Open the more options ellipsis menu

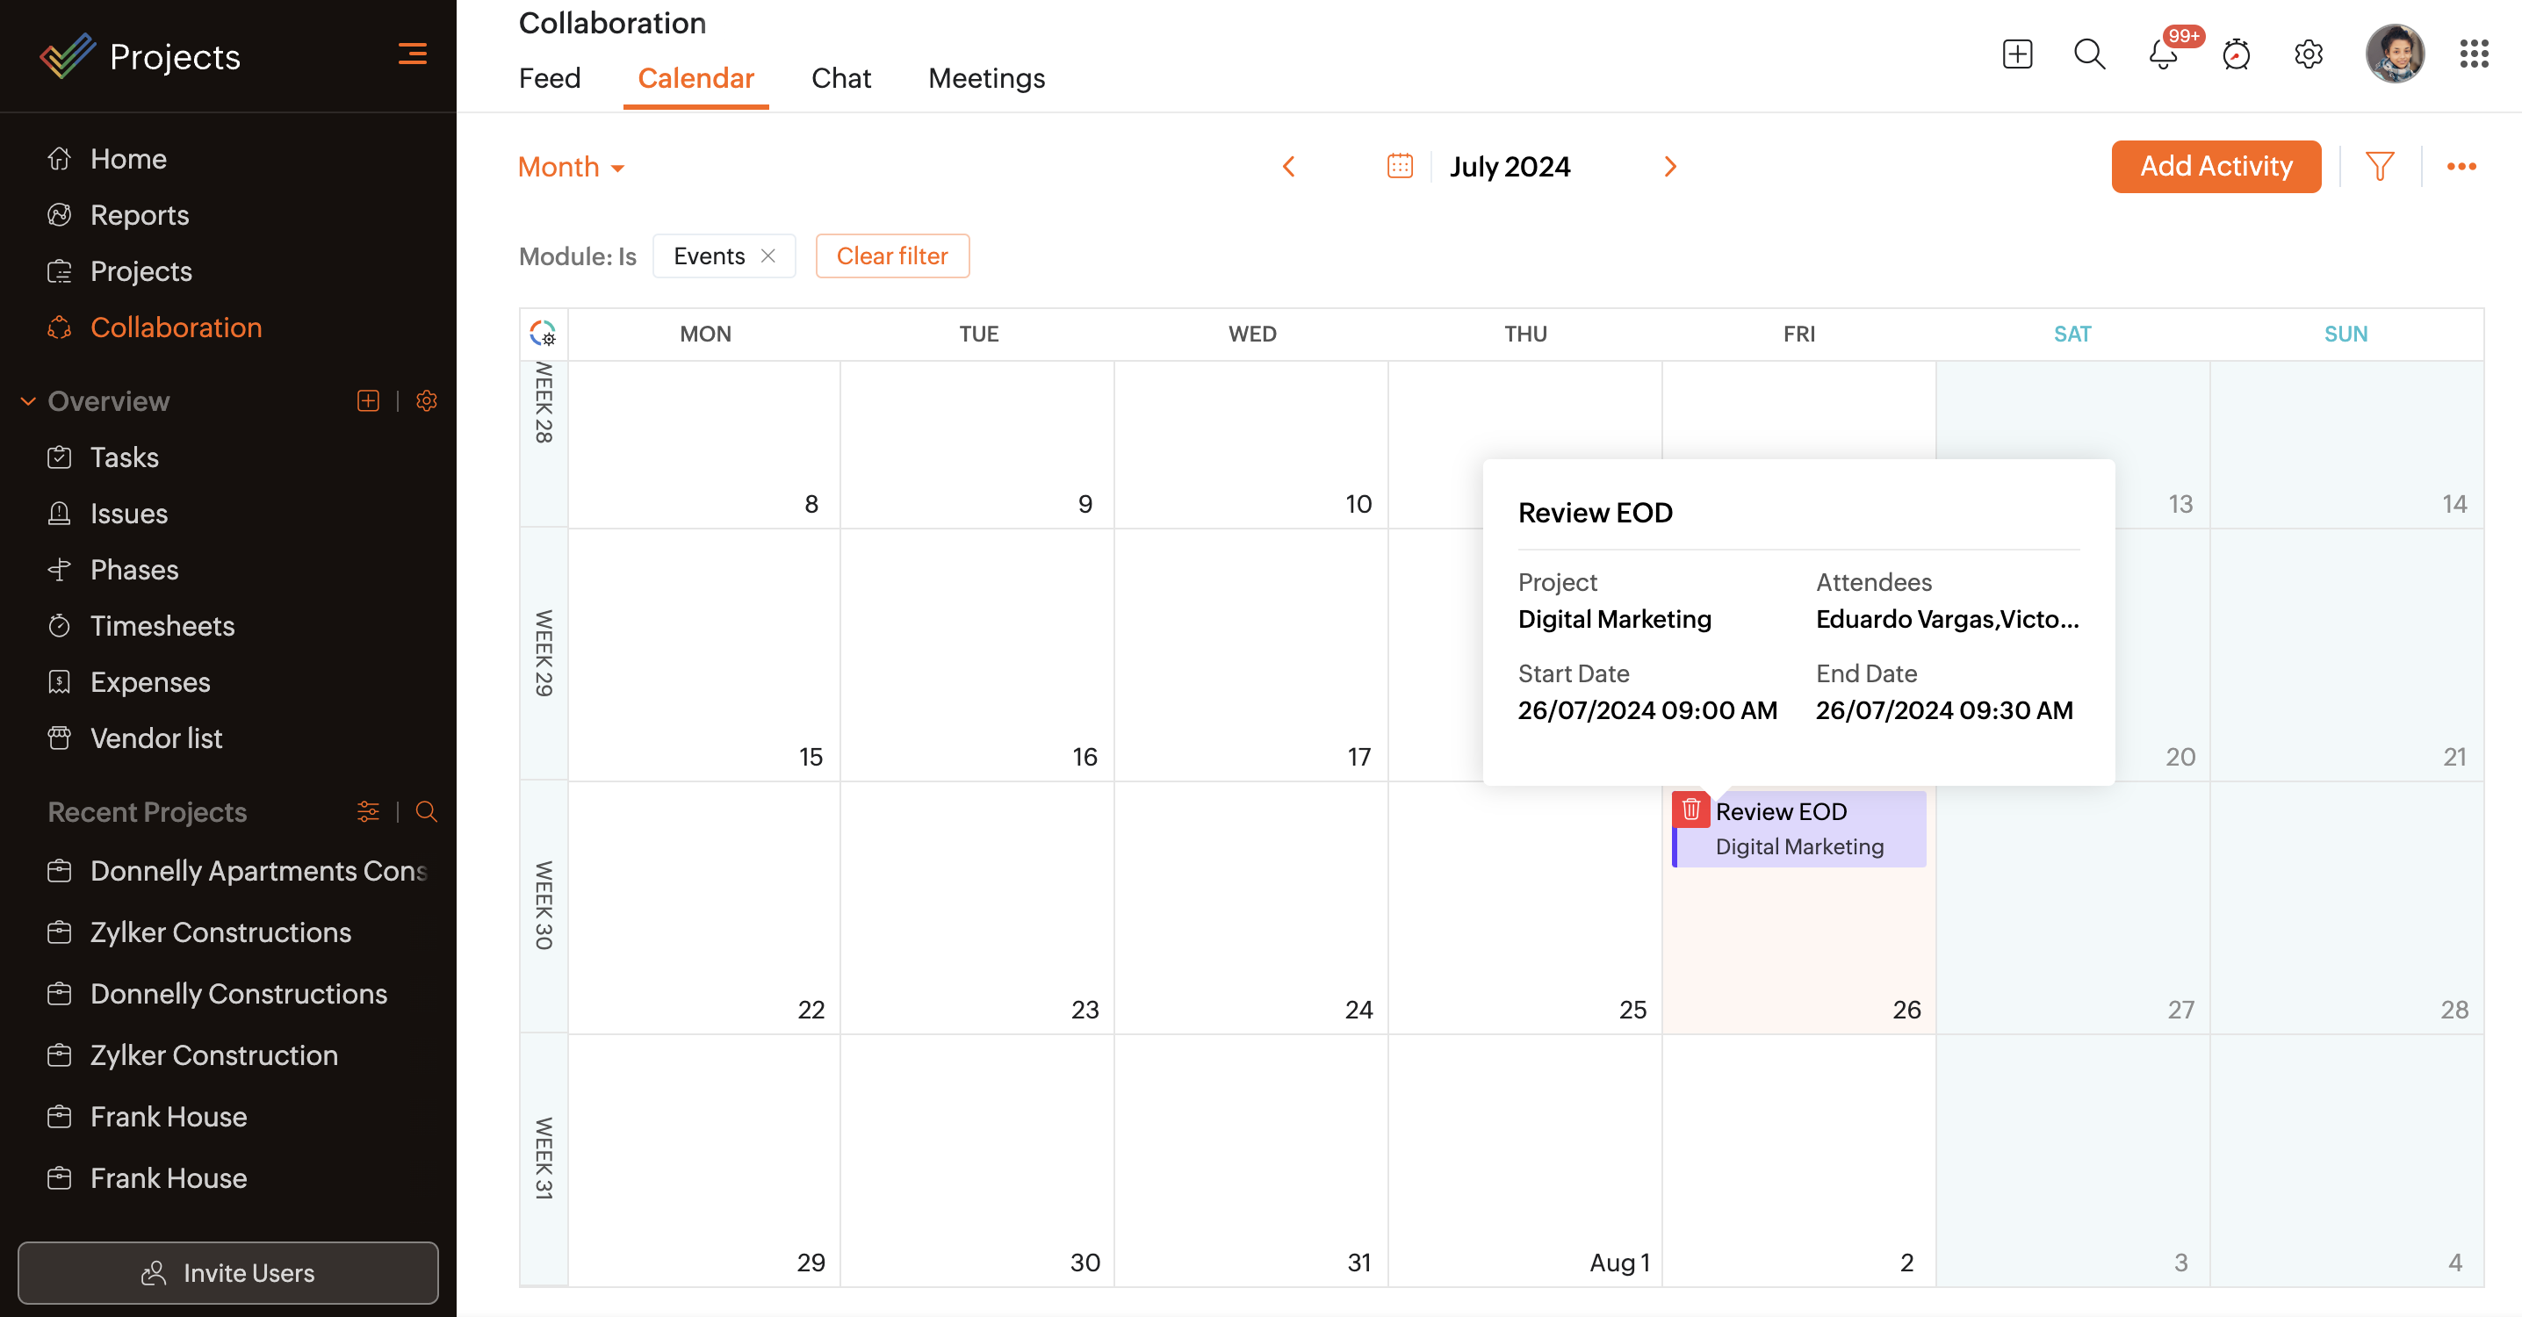2461,167
